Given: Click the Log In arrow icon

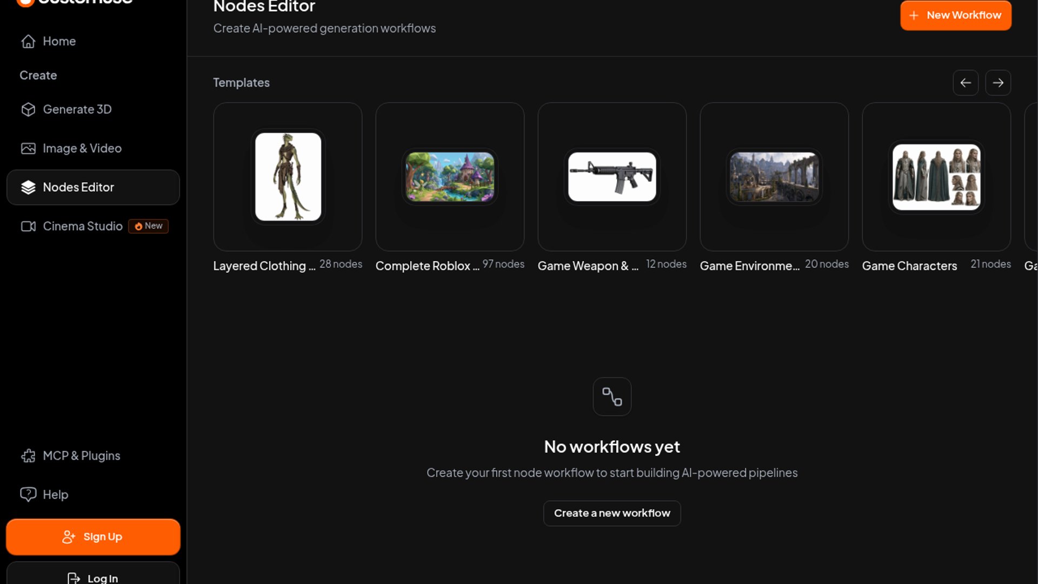Looking at the screenshot, I should [74, 578].
